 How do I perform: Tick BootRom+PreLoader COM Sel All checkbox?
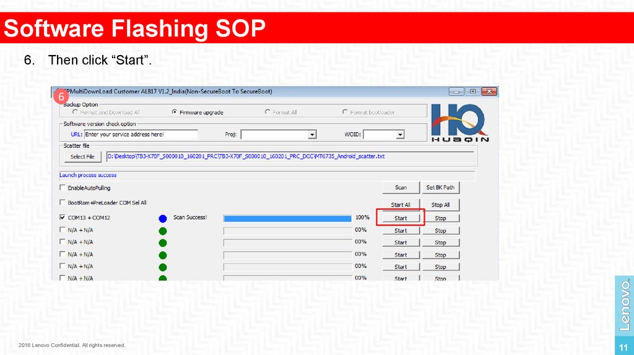click(63, 202)
